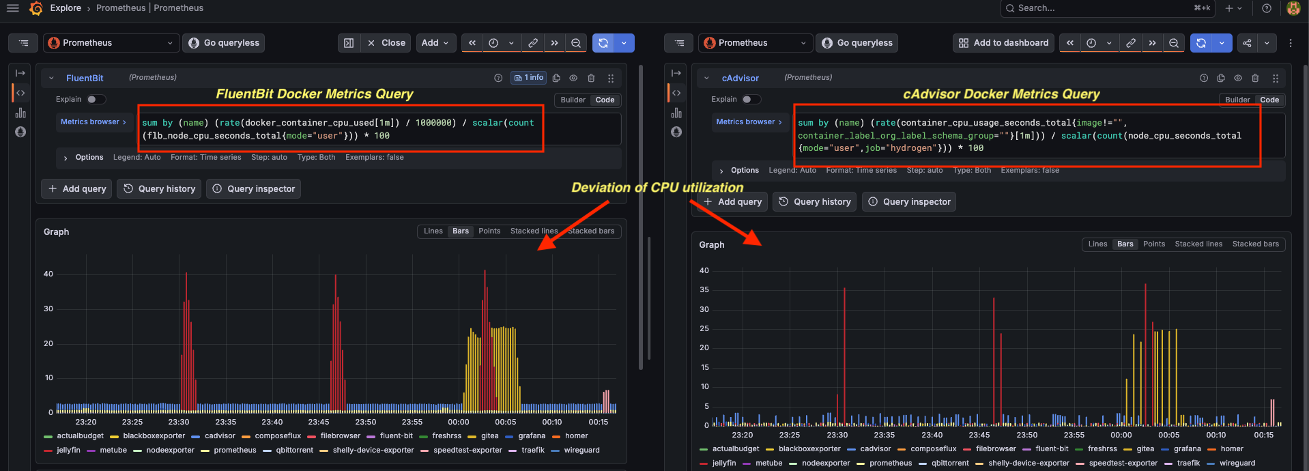Image resolution: width=1309 pixels, height=471 pixels.
Task: Toggle Explain switch for cAdvisor query
Action: 751,100
